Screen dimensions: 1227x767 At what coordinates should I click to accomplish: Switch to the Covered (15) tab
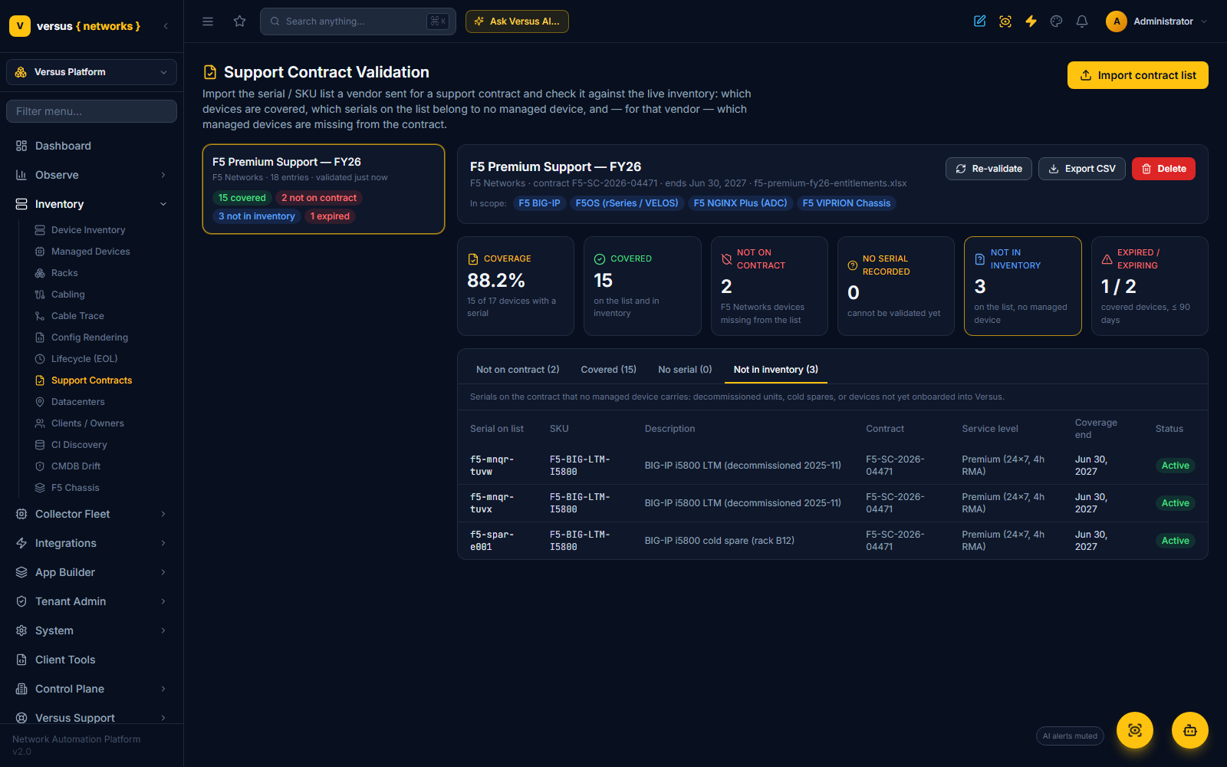coord(609,370)
